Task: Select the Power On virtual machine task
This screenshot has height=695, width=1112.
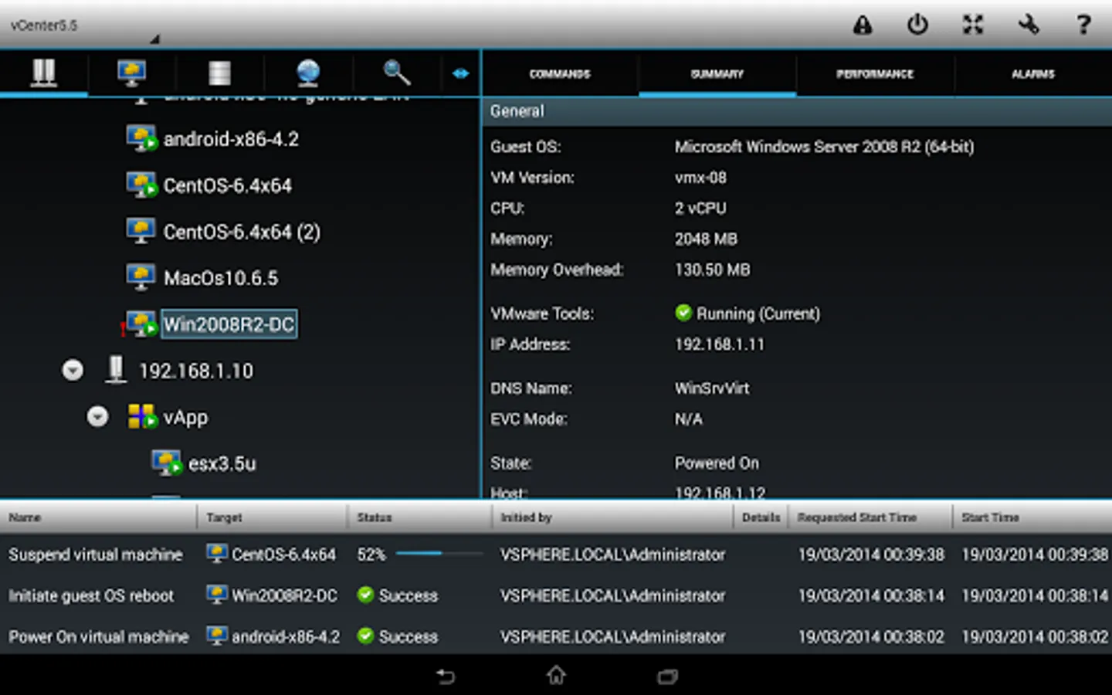Action: tap(556, 636)
